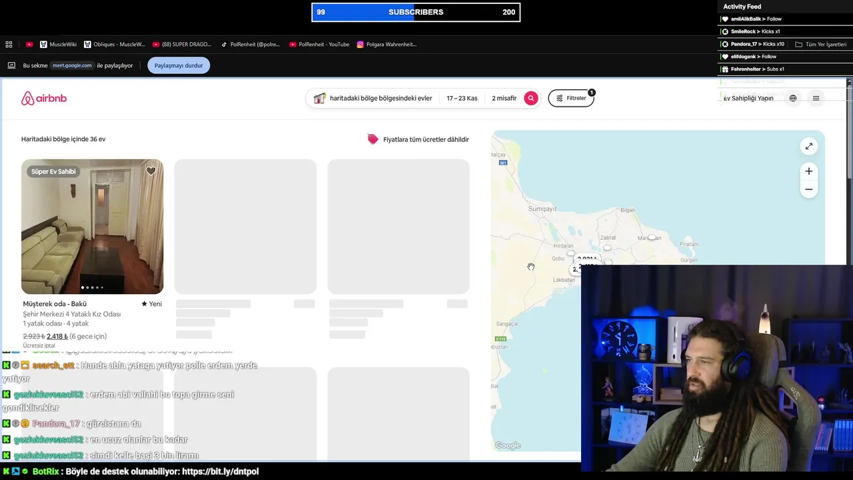Zoom out on the map
Image resolution: width=853 pixels, height=480 pixels.
coord(808,189)
